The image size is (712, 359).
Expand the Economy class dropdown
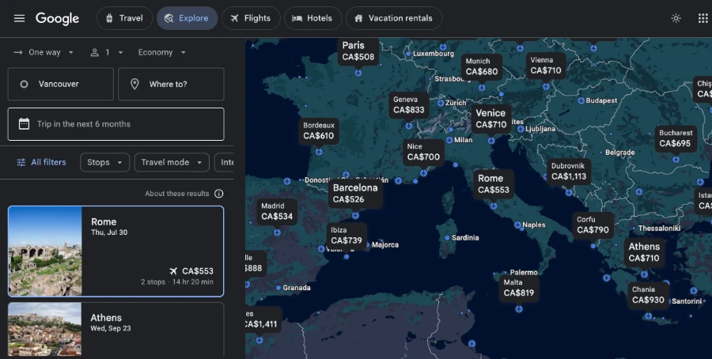(161, 53)
